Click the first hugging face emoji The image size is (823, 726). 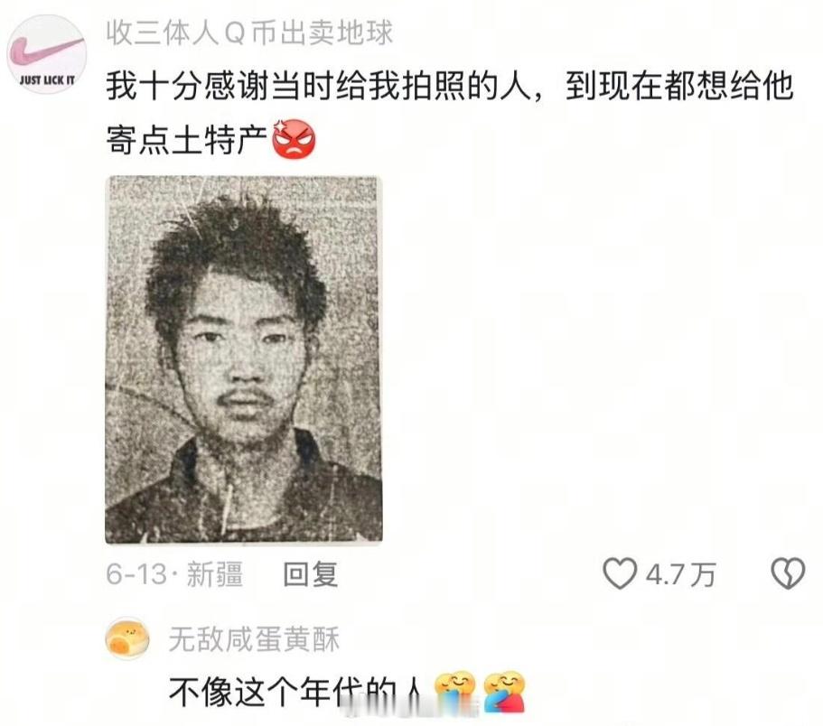pos(455,689)
